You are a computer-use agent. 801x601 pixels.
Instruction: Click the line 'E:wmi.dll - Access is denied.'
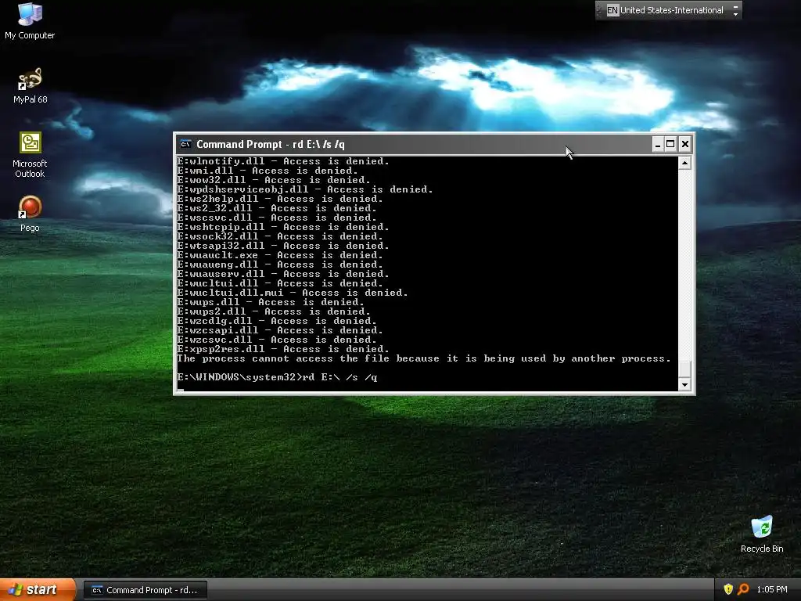click(268, 171)
